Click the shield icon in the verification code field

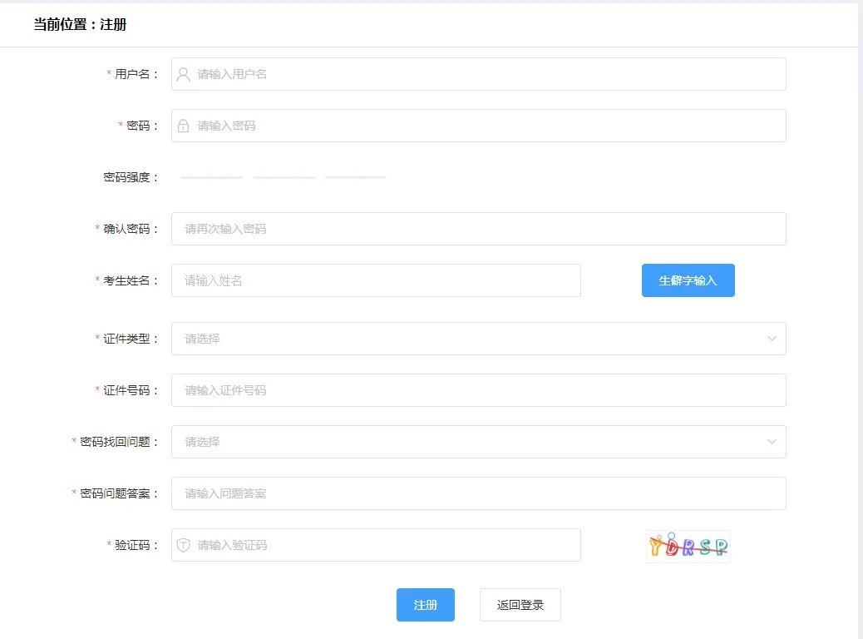coord(183,545)
